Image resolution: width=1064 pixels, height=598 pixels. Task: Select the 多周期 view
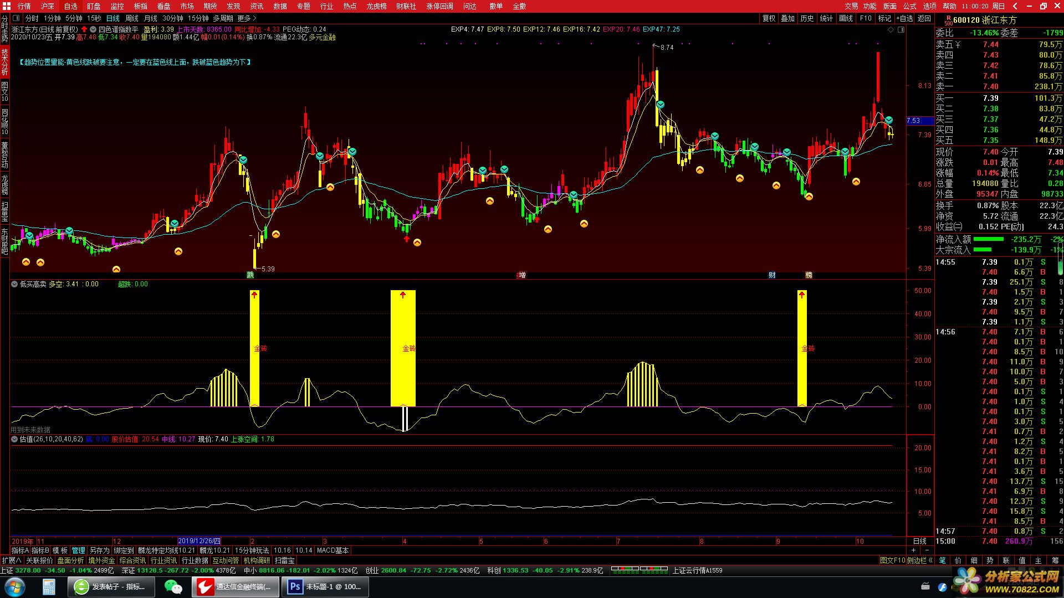[224, 18]
